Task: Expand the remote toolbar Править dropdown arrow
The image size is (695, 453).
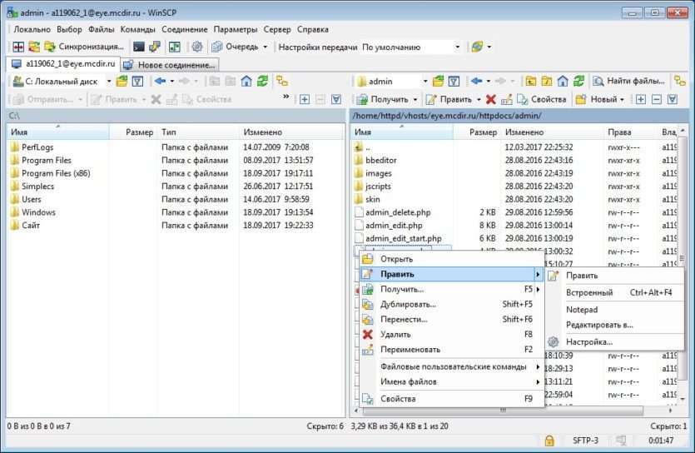Action: point(479,100)
